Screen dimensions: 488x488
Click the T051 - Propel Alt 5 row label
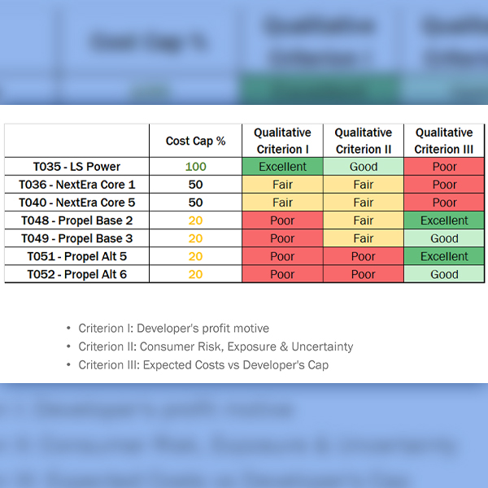76,256
